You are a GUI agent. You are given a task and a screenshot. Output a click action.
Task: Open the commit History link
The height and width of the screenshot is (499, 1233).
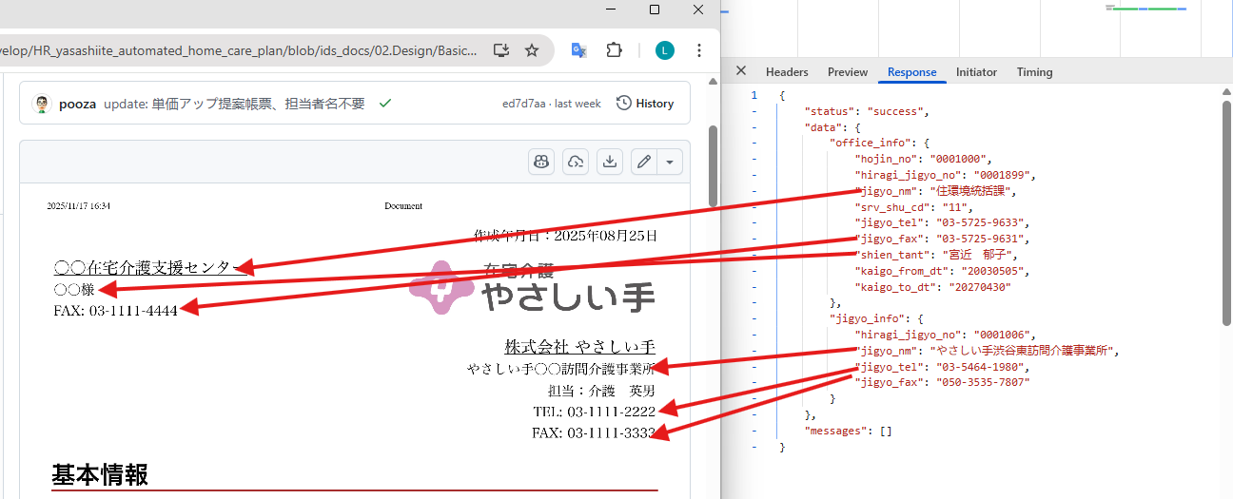(645, 104)
